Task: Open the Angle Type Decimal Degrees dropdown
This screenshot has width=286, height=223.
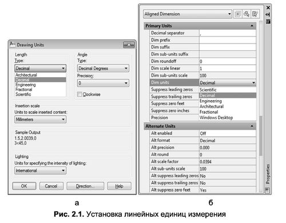Action: (x=103, y=68)
